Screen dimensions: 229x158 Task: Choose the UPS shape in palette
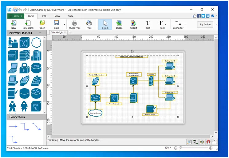(36, 106)
